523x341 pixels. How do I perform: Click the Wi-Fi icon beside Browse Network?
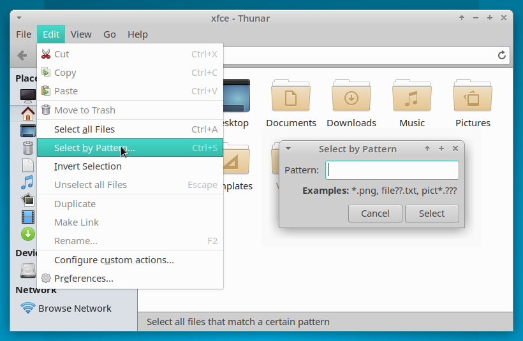pos(28,308)
